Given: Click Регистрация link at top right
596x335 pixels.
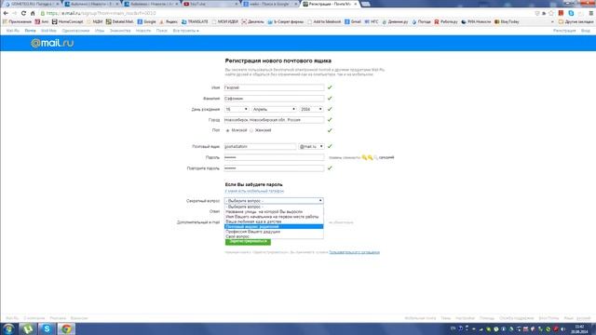Looking at the screenshot, I should pos(564,31).
